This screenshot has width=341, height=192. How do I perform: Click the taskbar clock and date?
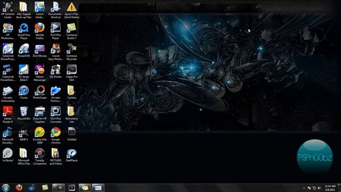click(x=330, y=188)
